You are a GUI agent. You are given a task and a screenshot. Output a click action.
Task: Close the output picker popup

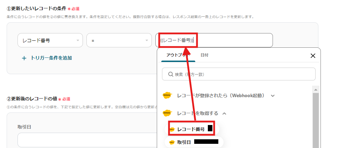(x=313, y=56)
